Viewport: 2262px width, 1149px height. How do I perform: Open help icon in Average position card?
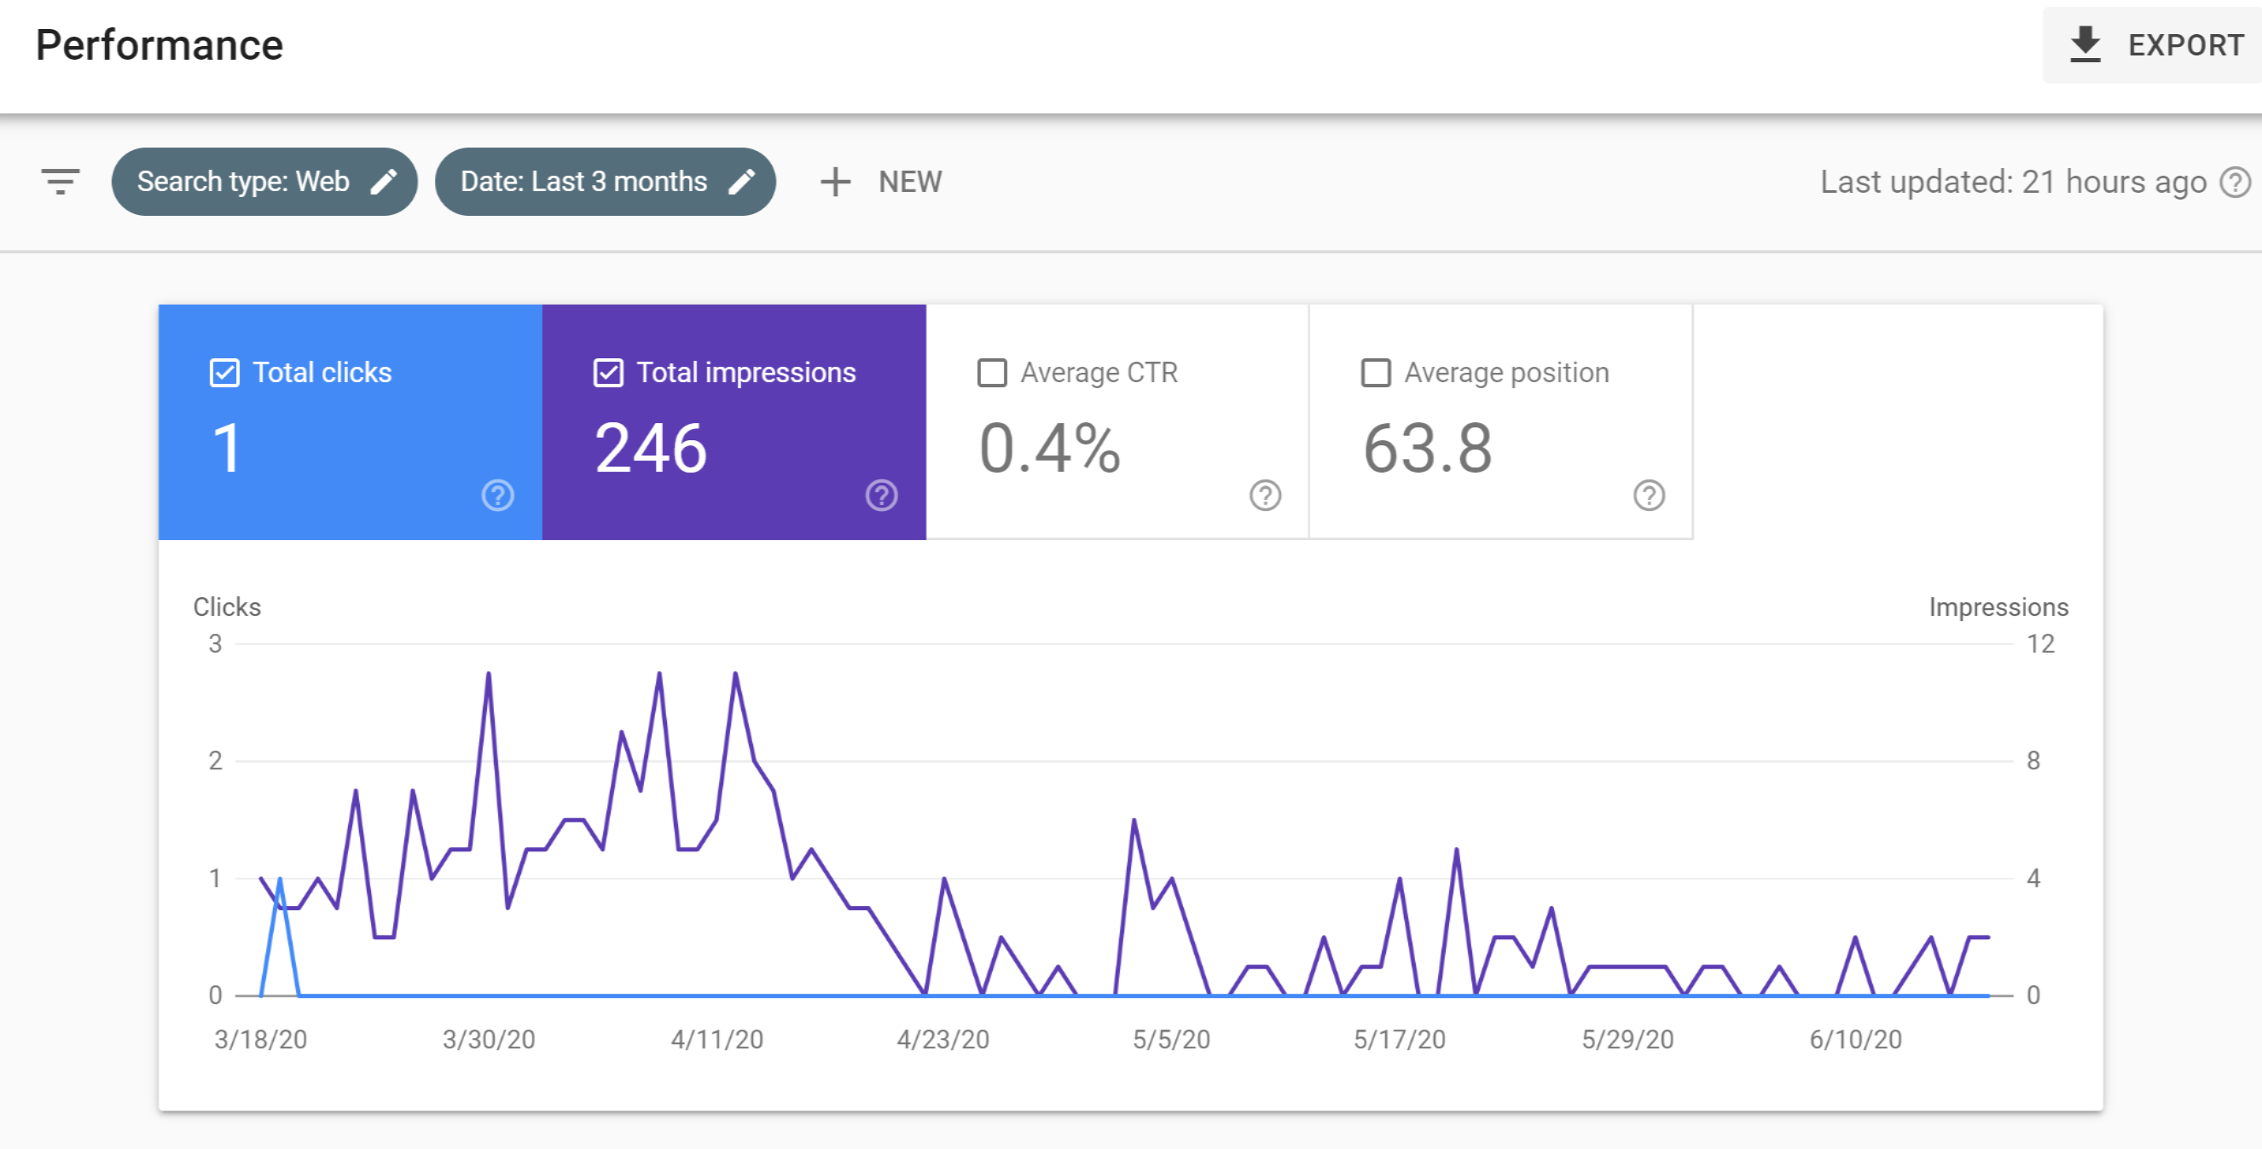tap(1649, 496)
